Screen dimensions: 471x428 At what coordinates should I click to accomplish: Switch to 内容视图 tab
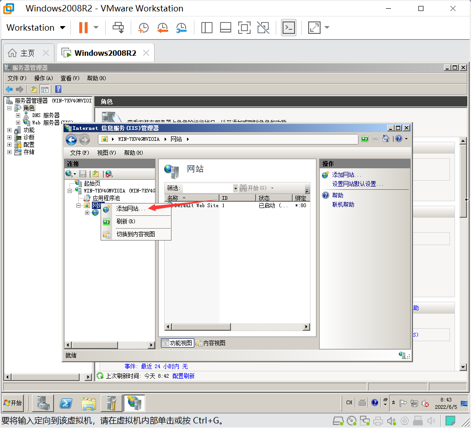[211, 343]
